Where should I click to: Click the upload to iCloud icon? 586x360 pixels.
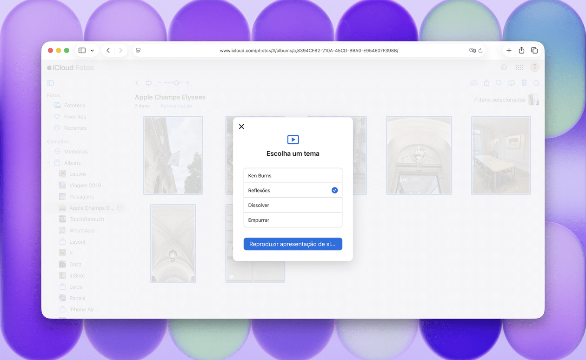(474, 83)
